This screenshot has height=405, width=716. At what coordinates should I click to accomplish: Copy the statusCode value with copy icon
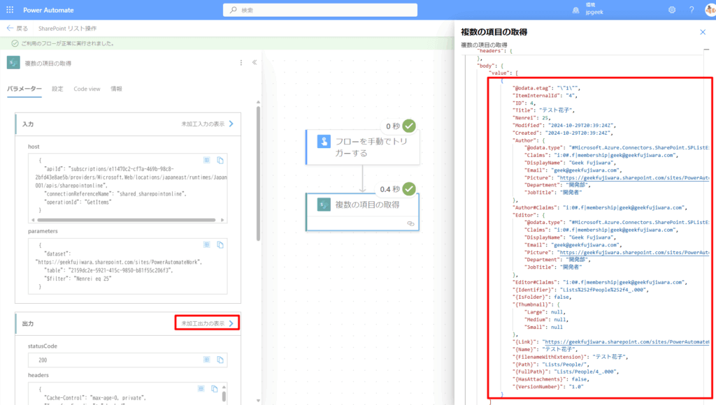pyautogui.click(x=220, y=360)
